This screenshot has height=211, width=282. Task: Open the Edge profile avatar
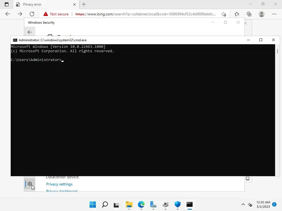coord(262,14)
